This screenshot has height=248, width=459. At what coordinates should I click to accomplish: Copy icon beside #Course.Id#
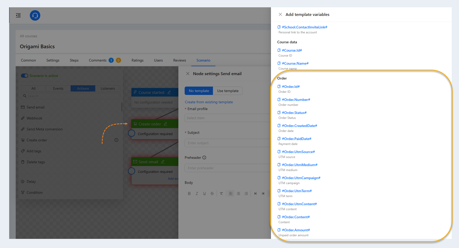279,50
